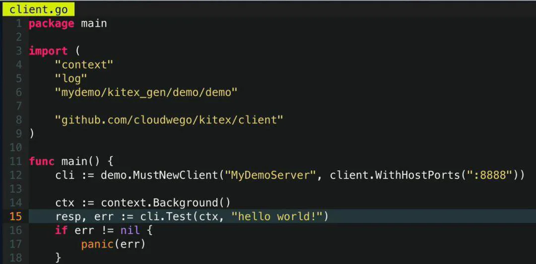536x264 pixels.
Task: Click 'context.Background()' on line 14
Action: [166, 203]
